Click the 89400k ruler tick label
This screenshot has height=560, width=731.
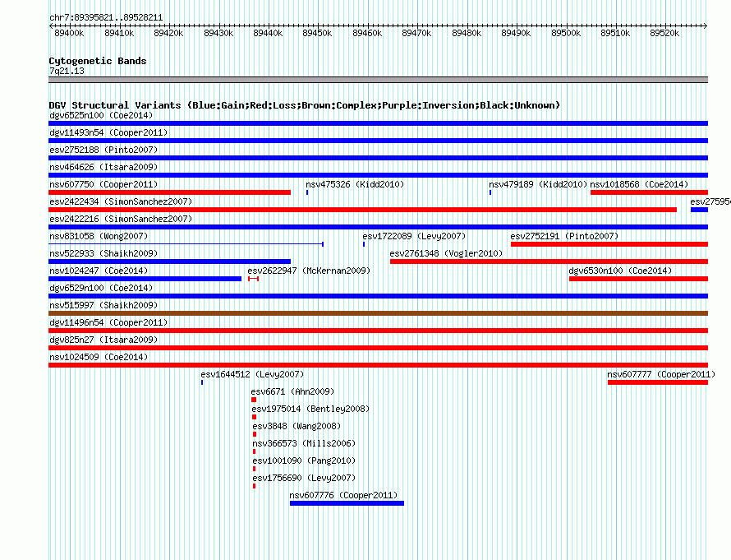point(69,33)
